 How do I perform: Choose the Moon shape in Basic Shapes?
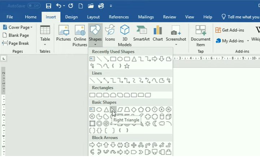(155, 124)
